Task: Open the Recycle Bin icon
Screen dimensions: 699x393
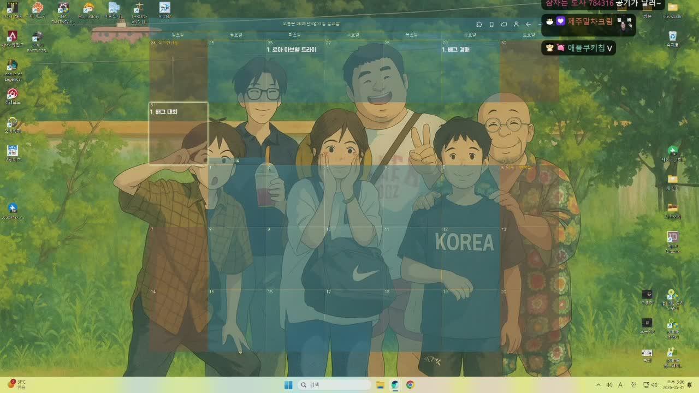Action: pos(673,39)
